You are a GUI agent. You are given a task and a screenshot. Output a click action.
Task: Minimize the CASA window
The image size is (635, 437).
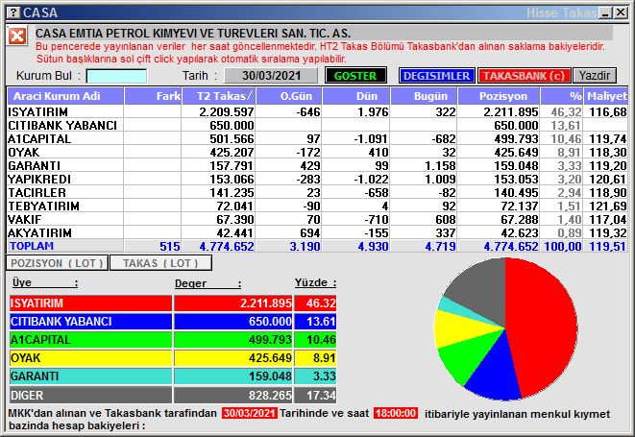[x=605, y=12]
